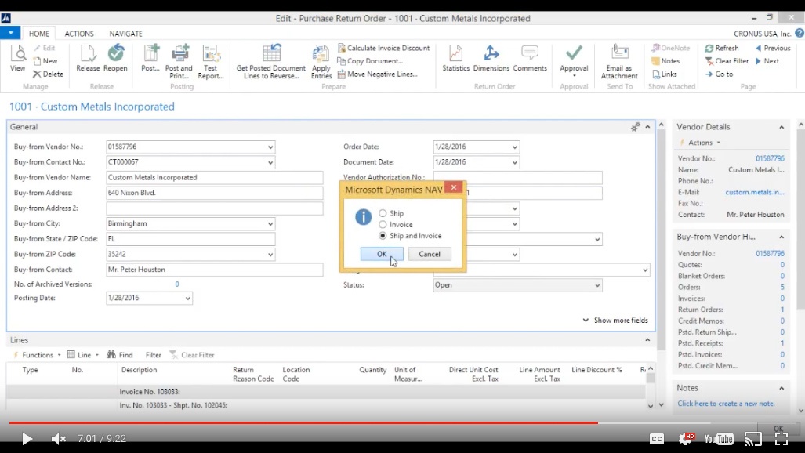
Task: Open Statistics for return order
Action: (456, 59)
